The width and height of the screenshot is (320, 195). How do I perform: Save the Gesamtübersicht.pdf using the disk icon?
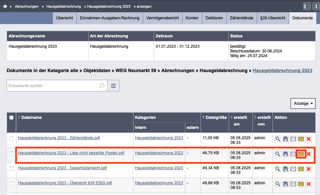click(x=285, y=169)
